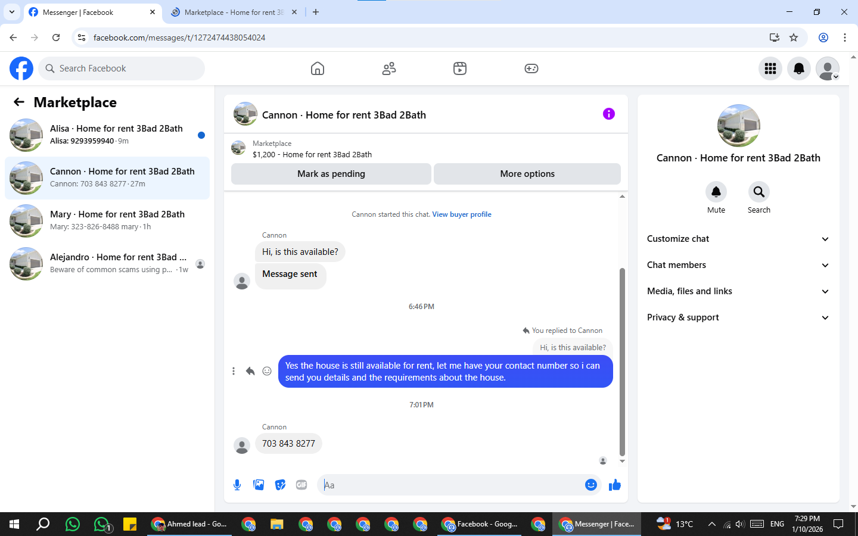
Task: Open more options dots beside sent message
Action: pyautogui.click(x=234, y=371)
